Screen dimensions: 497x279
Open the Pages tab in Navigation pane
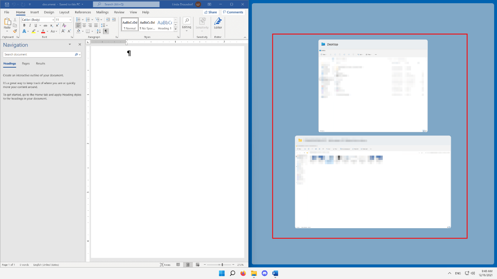tap(26, 63)
